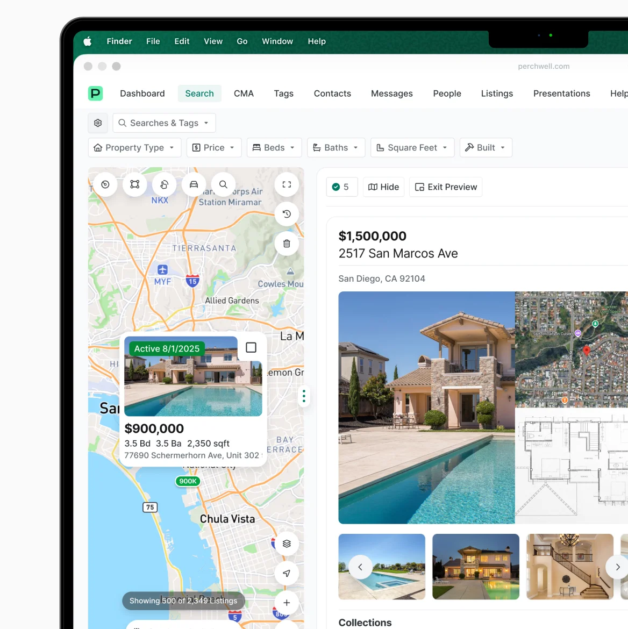Open the File menu
628x629 pixels.
point(153,41)
